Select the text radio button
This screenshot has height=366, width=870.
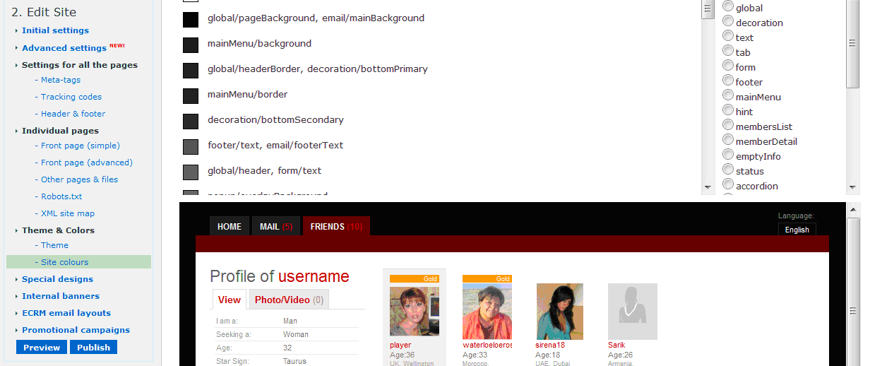[x=728, y=36]
